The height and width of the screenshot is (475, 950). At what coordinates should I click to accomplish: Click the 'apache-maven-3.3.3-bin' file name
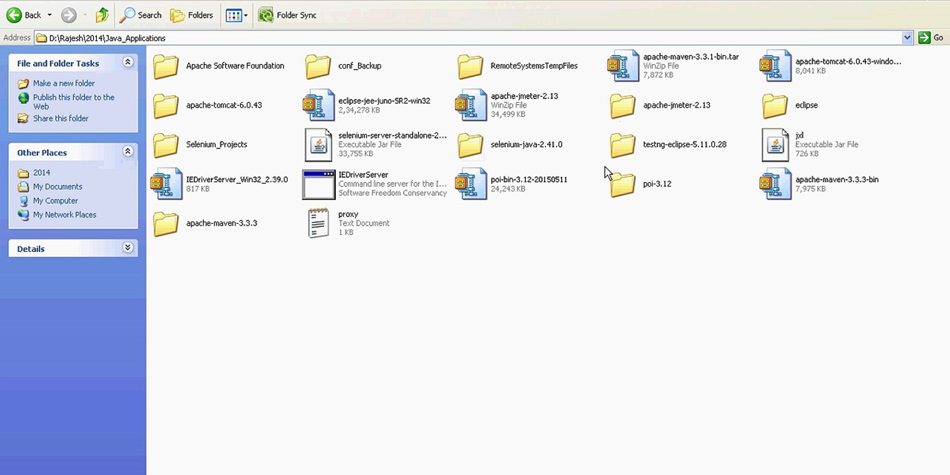pos(837,179)
